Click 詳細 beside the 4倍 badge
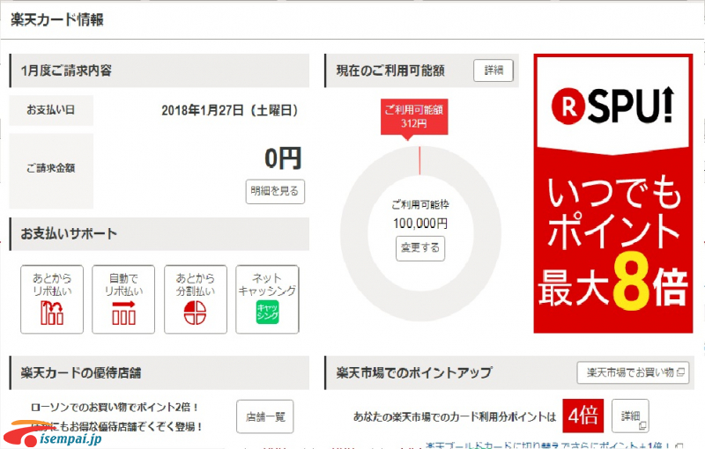Viewport: 705px width, 449px height. [630, 416]
